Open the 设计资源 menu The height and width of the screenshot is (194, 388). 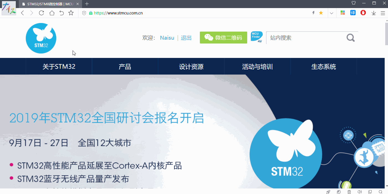191,67
